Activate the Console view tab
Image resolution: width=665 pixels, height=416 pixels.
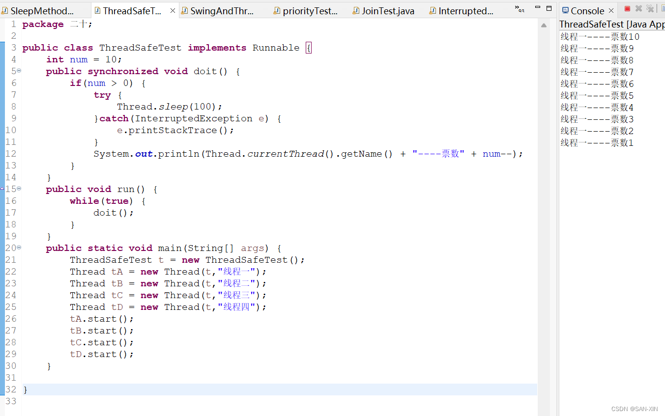point(587,11)
